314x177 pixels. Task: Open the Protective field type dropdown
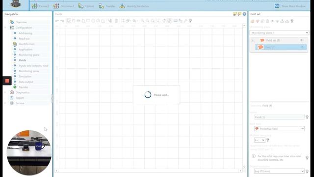coord(279,129)
